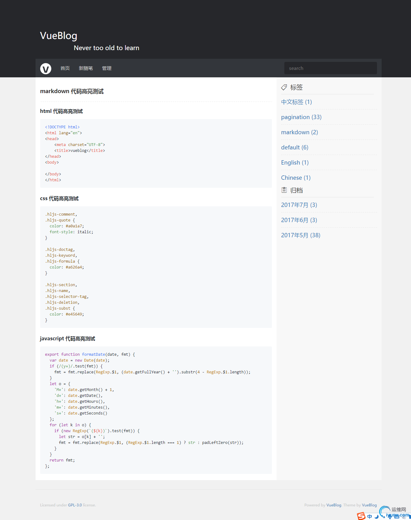Image resolution: width=411 pixels, height=520 pixels.
Task: Click the Powered by VueBlog footer link
Action: click(334, 505)
